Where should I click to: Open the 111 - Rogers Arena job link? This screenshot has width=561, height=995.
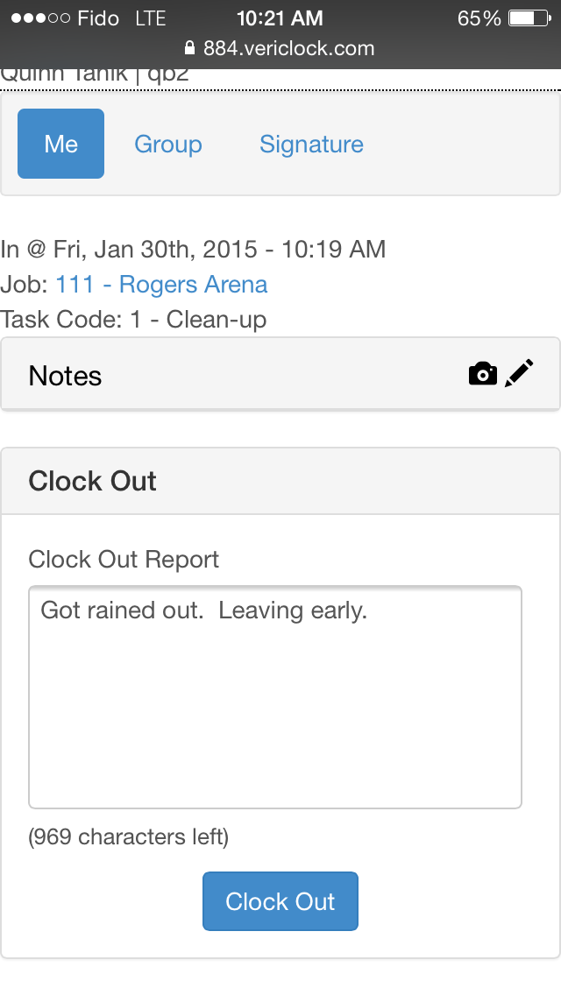[x=161, y=285]
